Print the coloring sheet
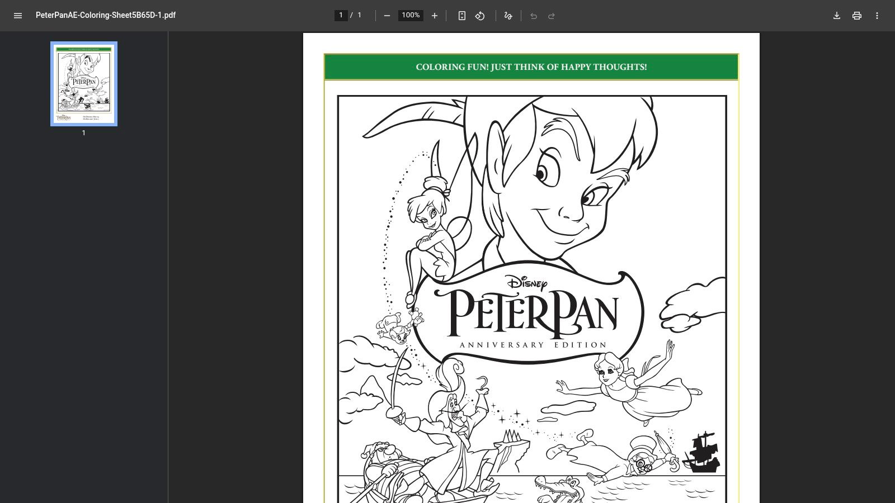Viewport: 895px width, 503px height. pos(857,16)
